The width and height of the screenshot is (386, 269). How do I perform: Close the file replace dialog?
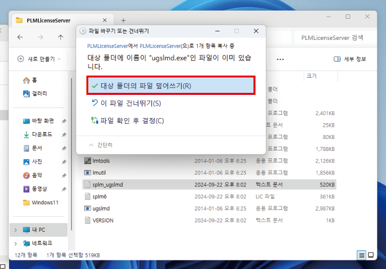[x=256, y=31]
